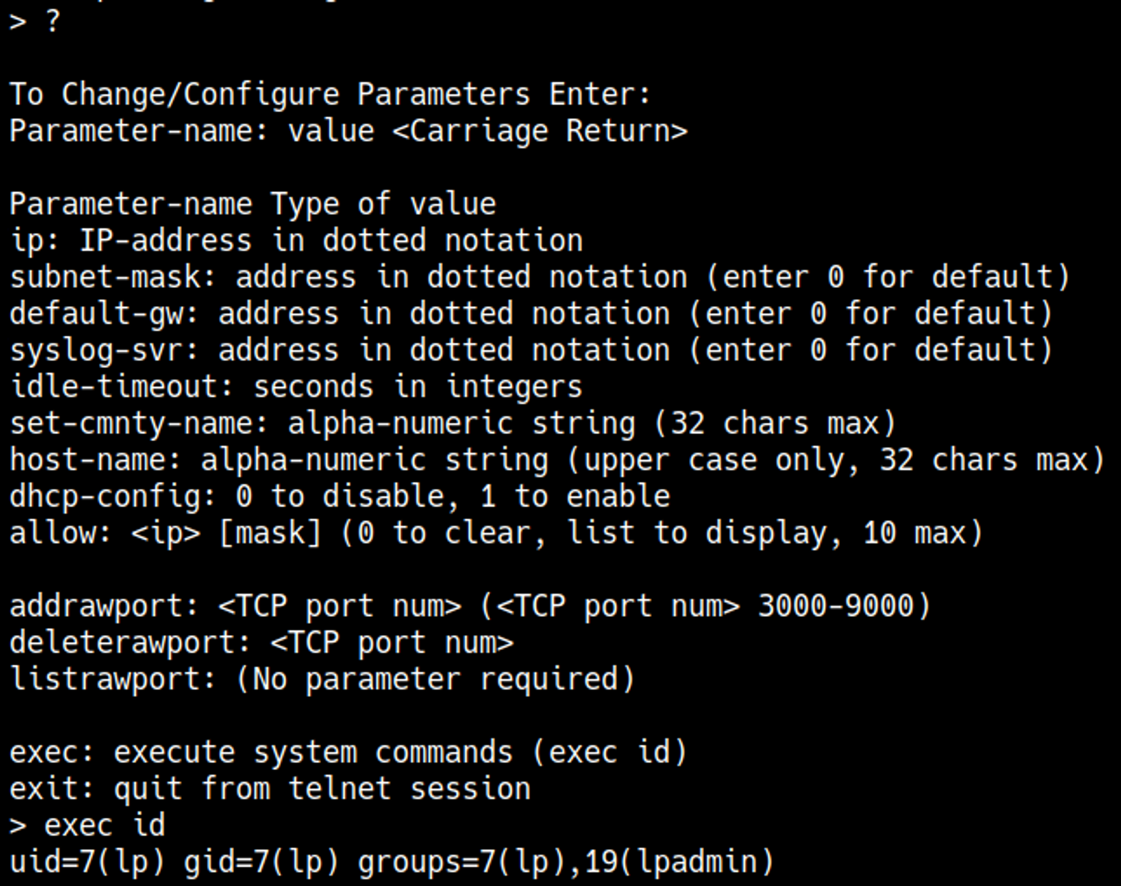The image size is (1121, 886).
Task: Click the 'addrawport:' parameter name
Action: click(x=104, y=606)
